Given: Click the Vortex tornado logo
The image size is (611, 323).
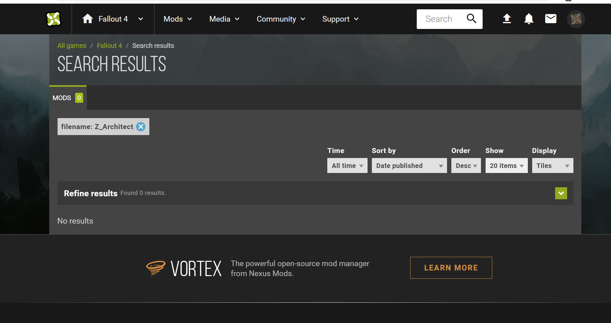Looking at the screenshot, I should click(x=156, y=268).
